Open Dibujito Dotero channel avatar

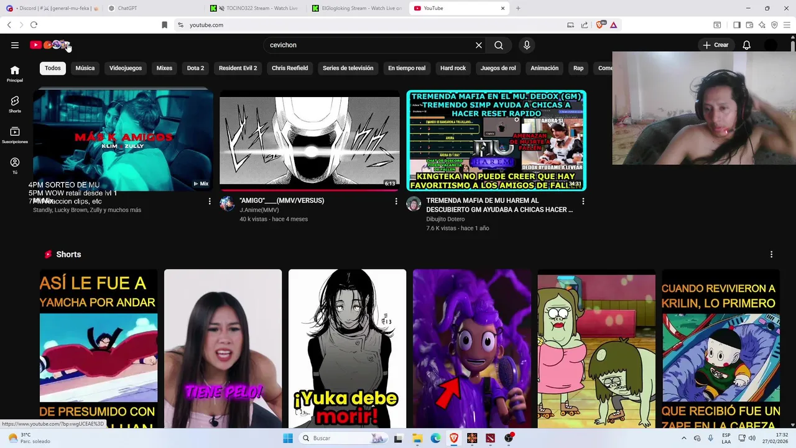[414, 203]
